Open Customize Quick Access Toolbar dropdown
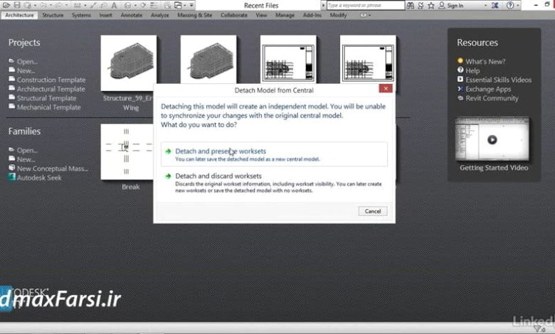The image size is (555, 334). 191,6
